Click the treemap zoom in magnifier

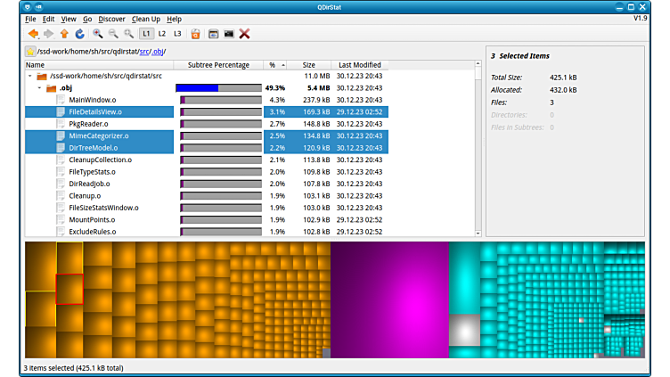pyautogui.click(x=97, y=34)
